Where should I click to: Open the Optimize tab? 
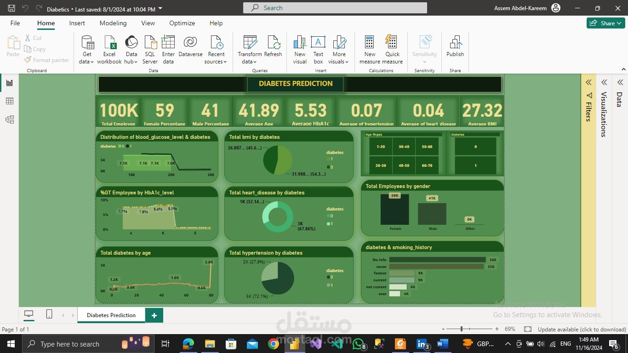pyautogui.click(x=182, y=23)
